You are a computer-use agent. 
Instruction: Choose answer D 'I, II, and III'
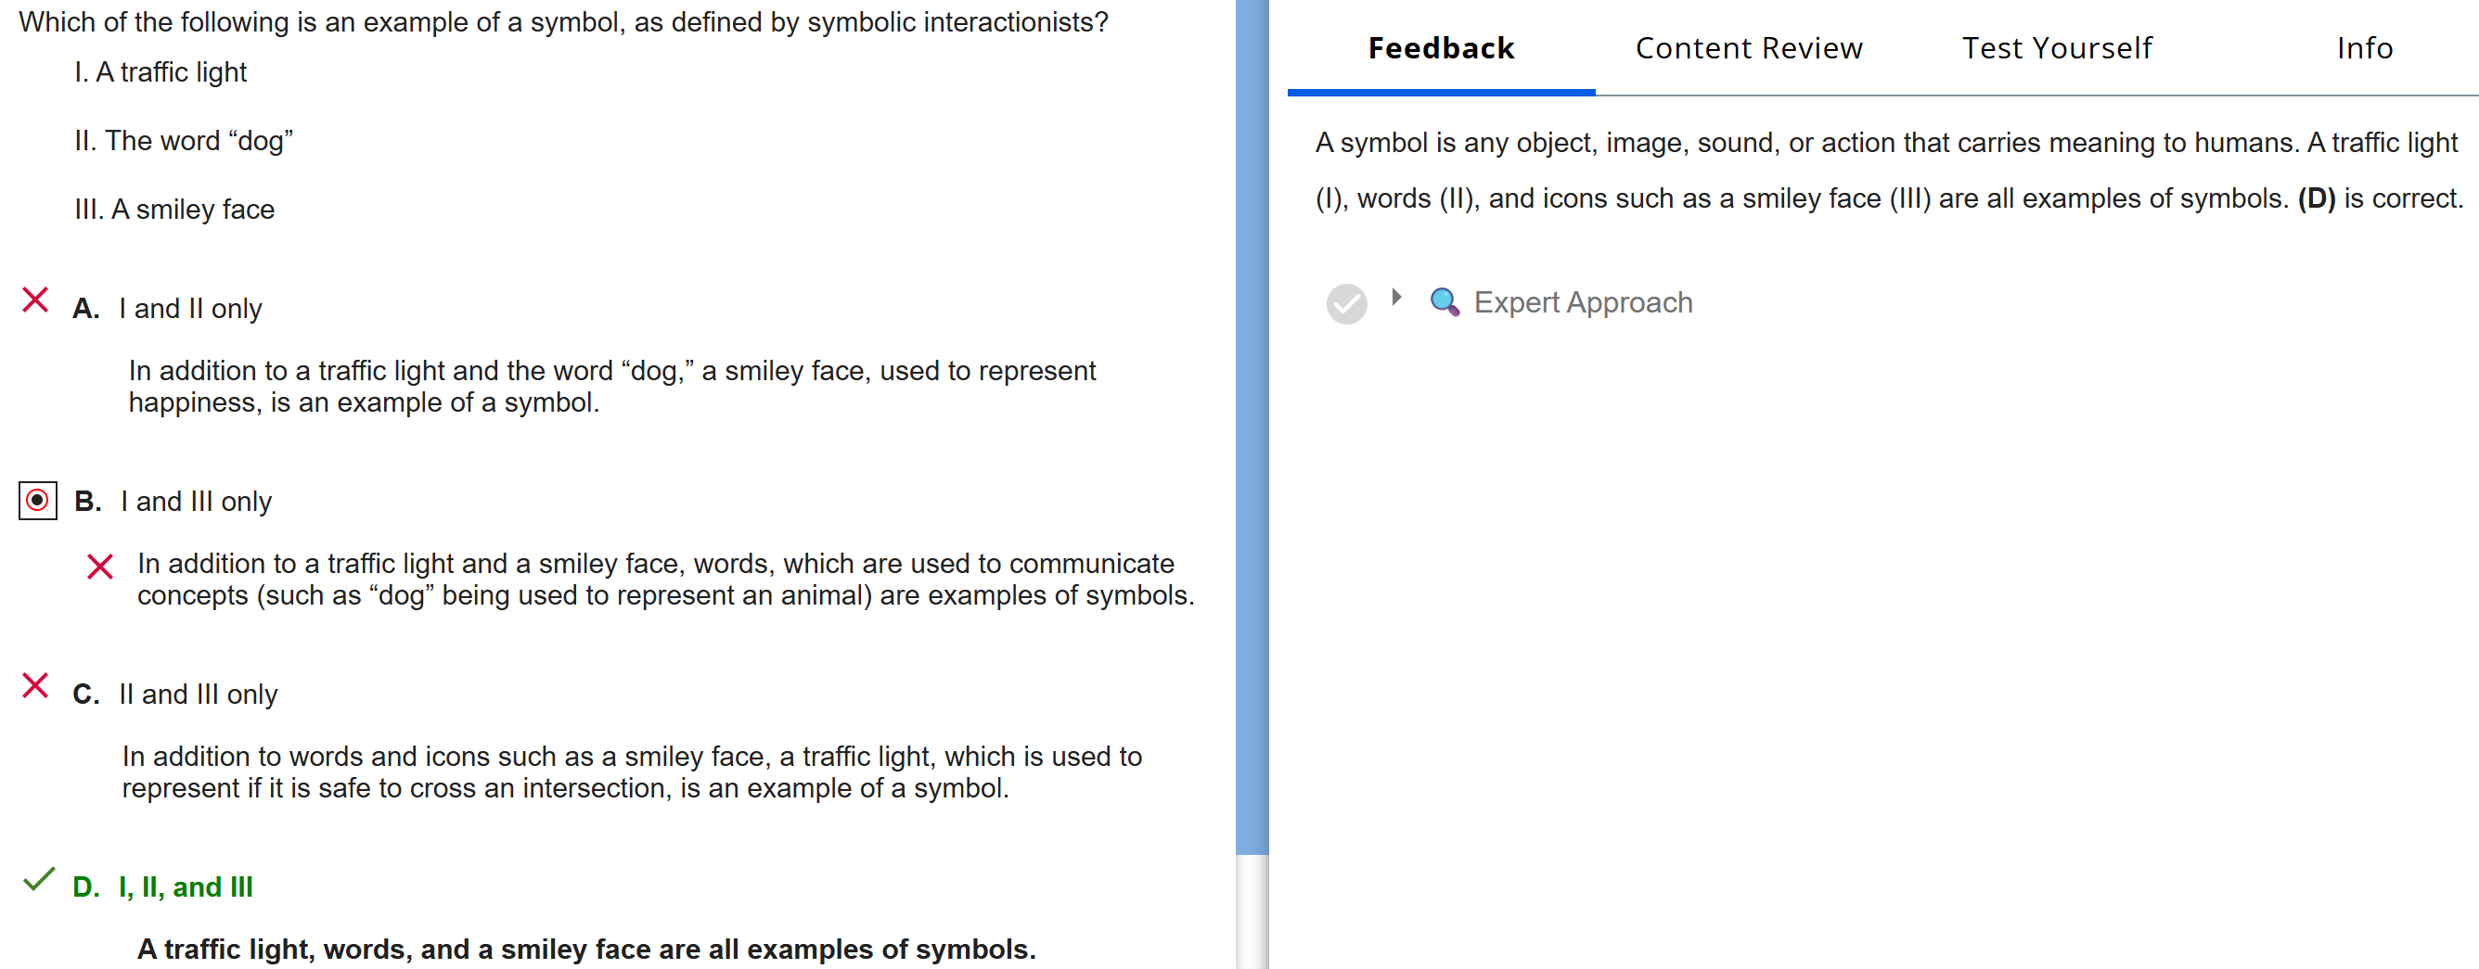click(x=185, y=887)
